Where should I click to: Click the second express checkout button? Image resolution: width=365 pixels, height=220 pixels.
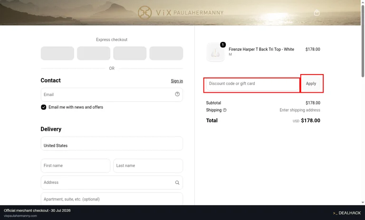(94, 53)
